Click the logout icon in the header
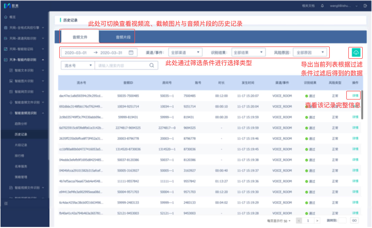 coord(365,6)
